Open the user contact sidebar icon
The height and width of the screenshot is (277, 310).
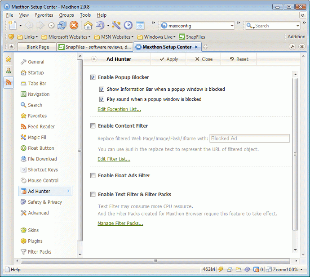(x=9, y=71)
